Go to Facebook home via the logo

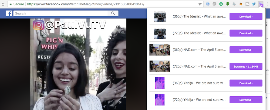pos(9,13)
